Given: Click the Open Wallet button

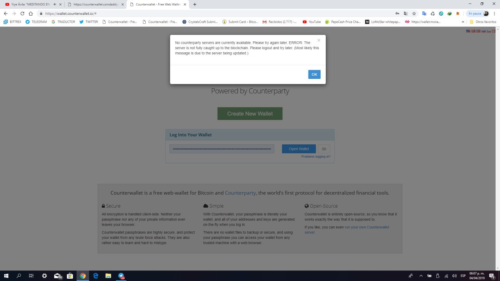Looking at the screenshot, I should tap(299, 149).
